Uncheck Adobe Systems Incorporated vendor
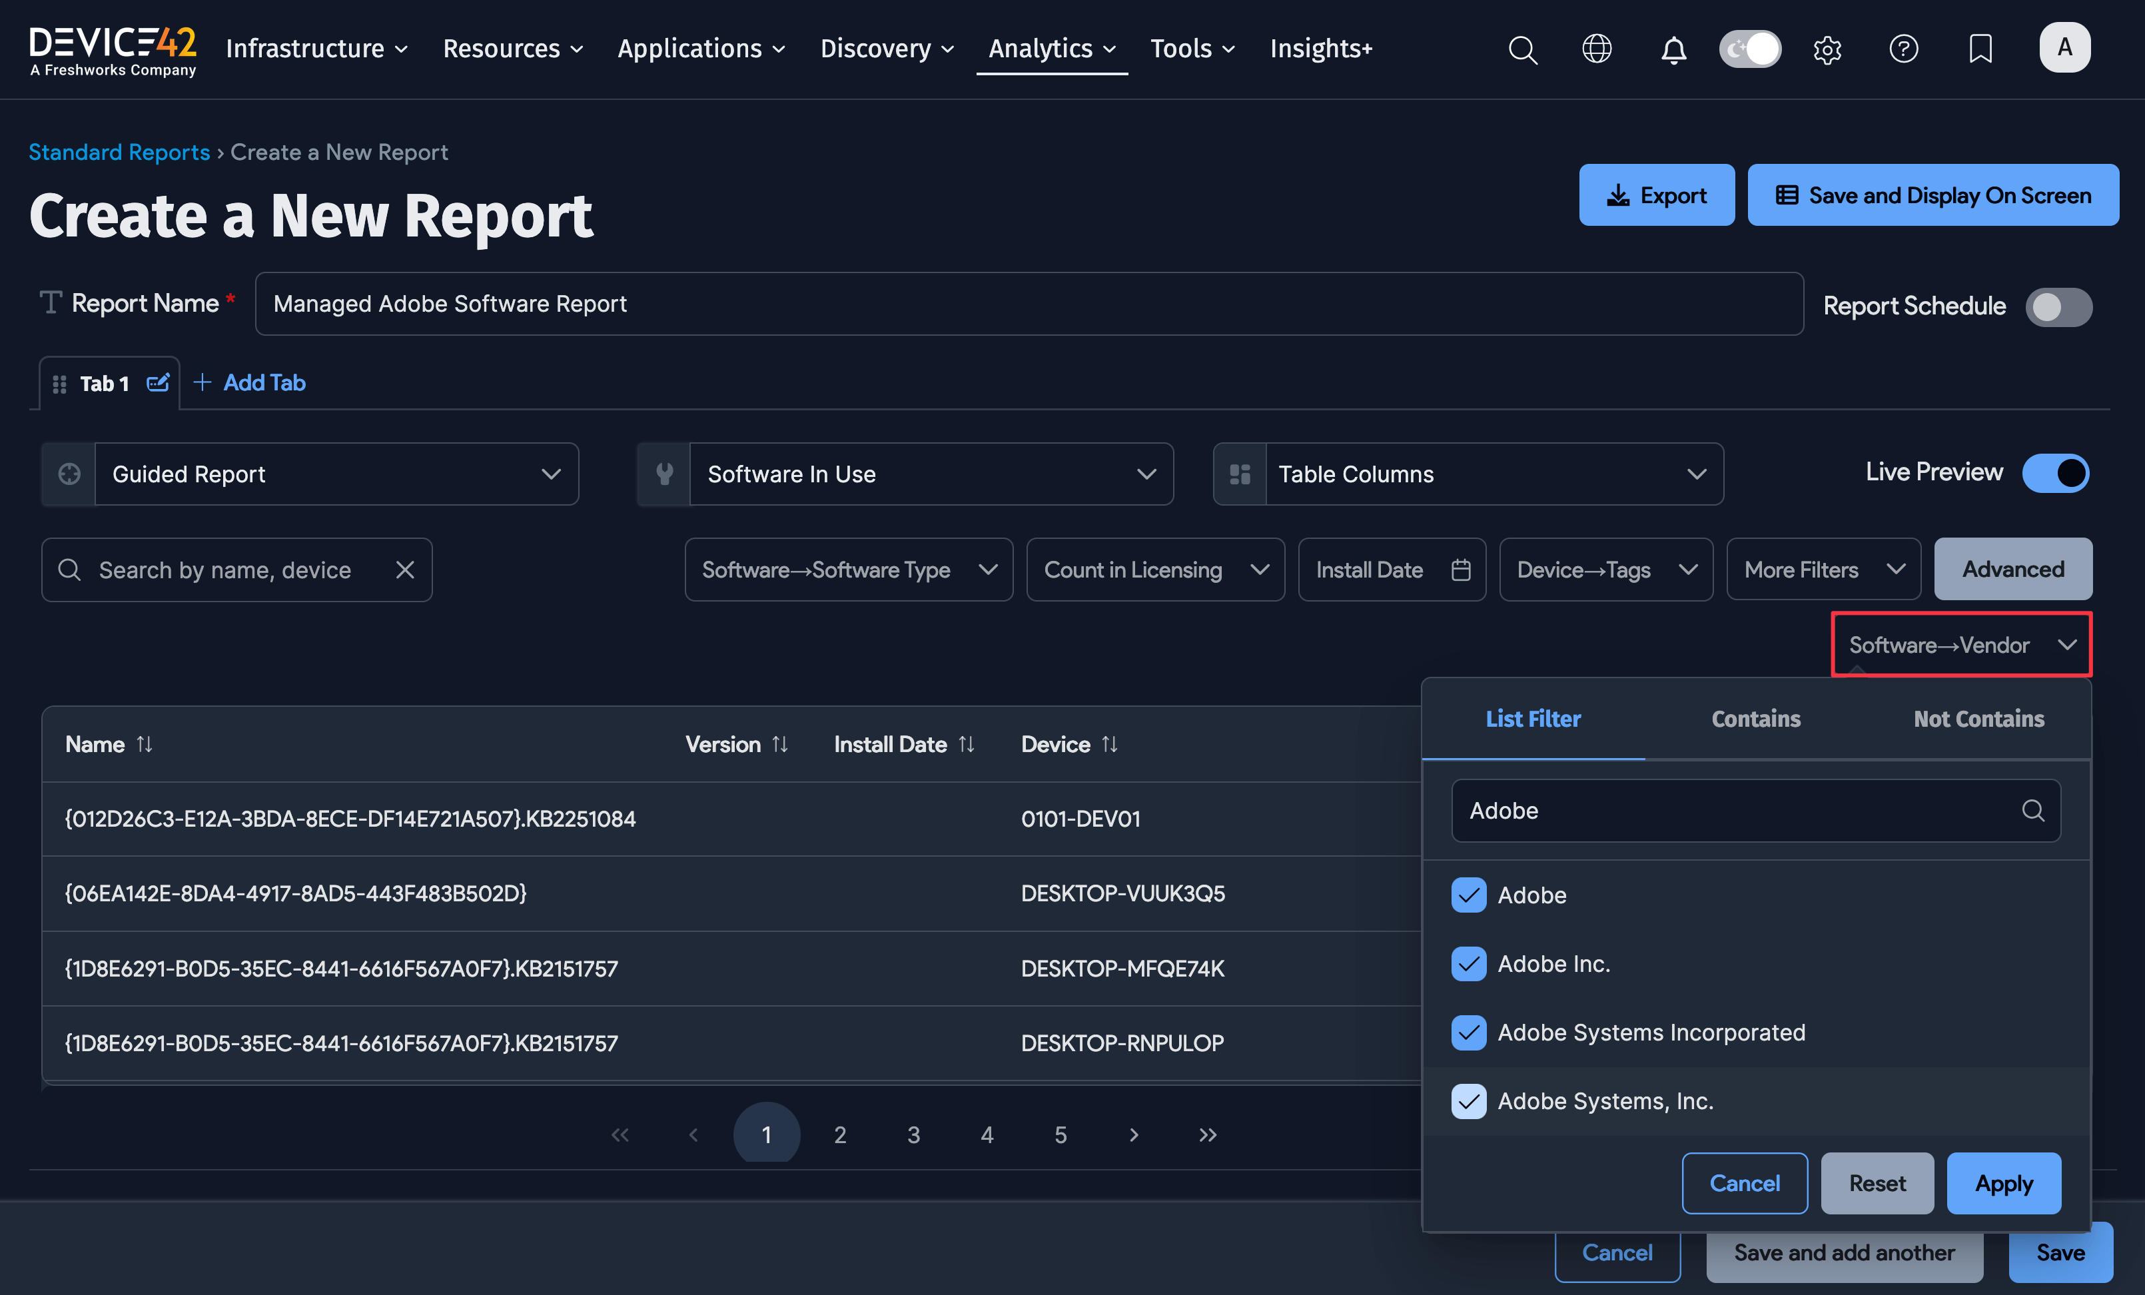The image size is (2145, 1295). coord(1469,1033)
